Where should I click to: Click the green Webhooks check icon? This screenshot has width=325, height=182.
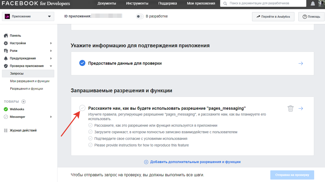pyautogui.click(x=6, y=109)
